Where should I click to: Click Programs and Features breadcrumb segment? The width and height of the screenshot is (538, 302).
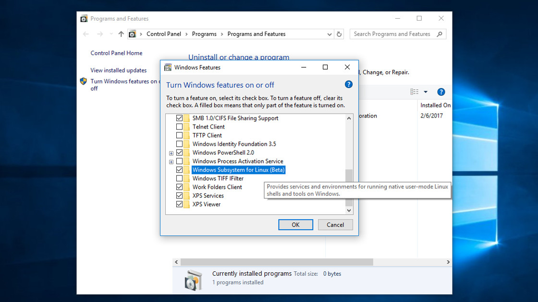pyautogui.click(x=257, y=34)
